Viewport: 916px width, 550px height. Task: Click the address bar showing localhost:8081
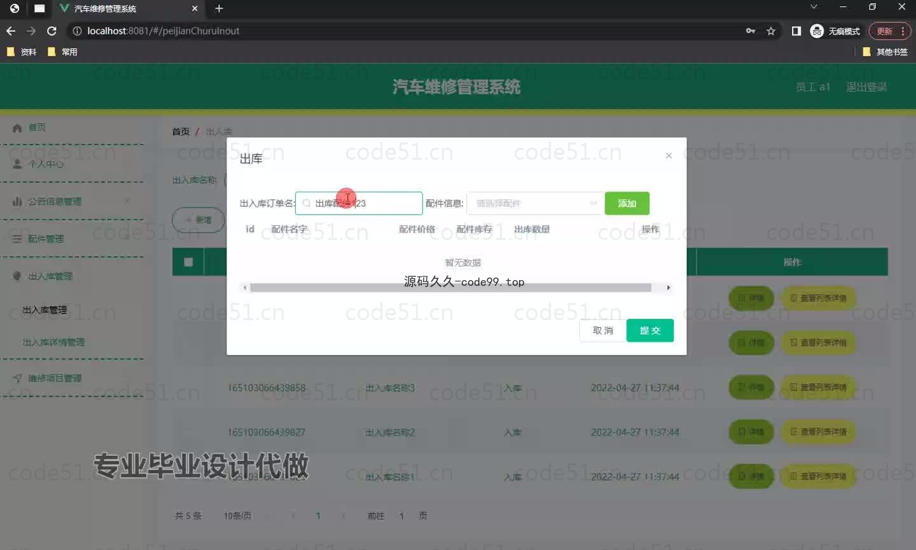coord(407,31)
